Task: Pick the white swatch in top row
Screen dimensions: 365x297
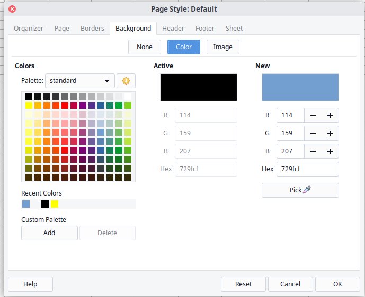Action: (x=128, y=96)
